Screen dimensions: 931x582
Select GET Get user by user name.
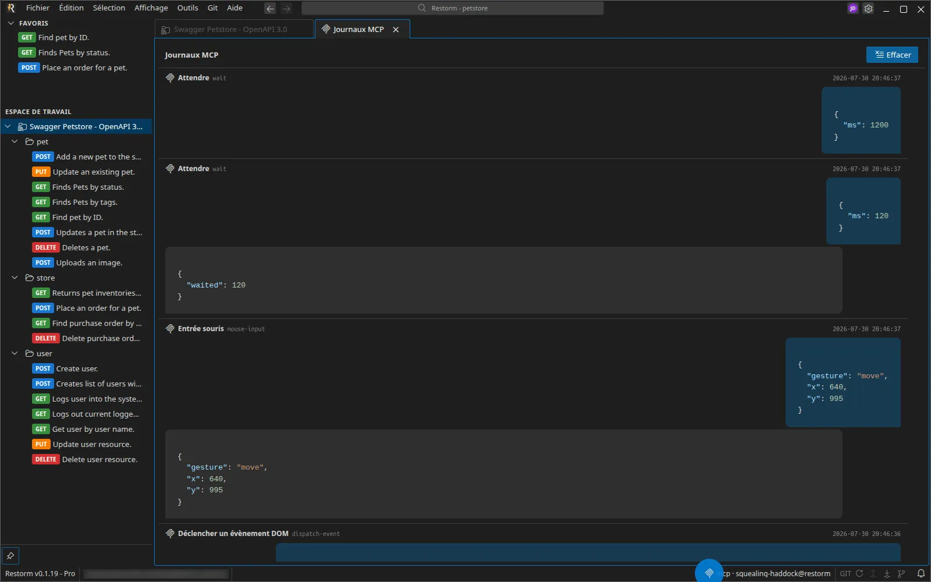pyautogui.click(x=76, y=429)
